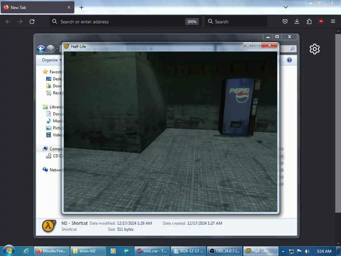The width and height of the screenshot is (341, 256).
Task: Select Documents library
Action: pos(54,114)
